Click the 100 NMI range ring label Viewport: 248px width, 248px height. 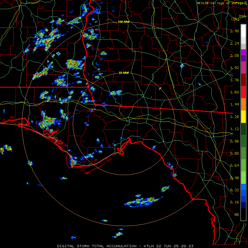(124, 22)
